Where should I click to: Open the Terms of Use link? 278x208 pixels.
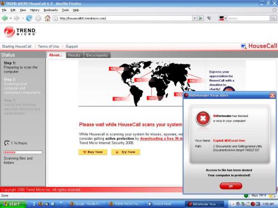click(x=48, y=46)
